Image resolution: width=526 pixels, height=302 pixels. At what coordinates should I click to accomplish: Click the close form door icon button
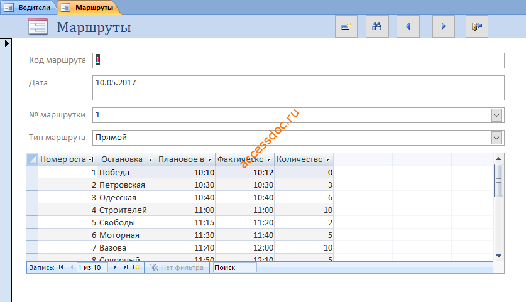(477, 26)
